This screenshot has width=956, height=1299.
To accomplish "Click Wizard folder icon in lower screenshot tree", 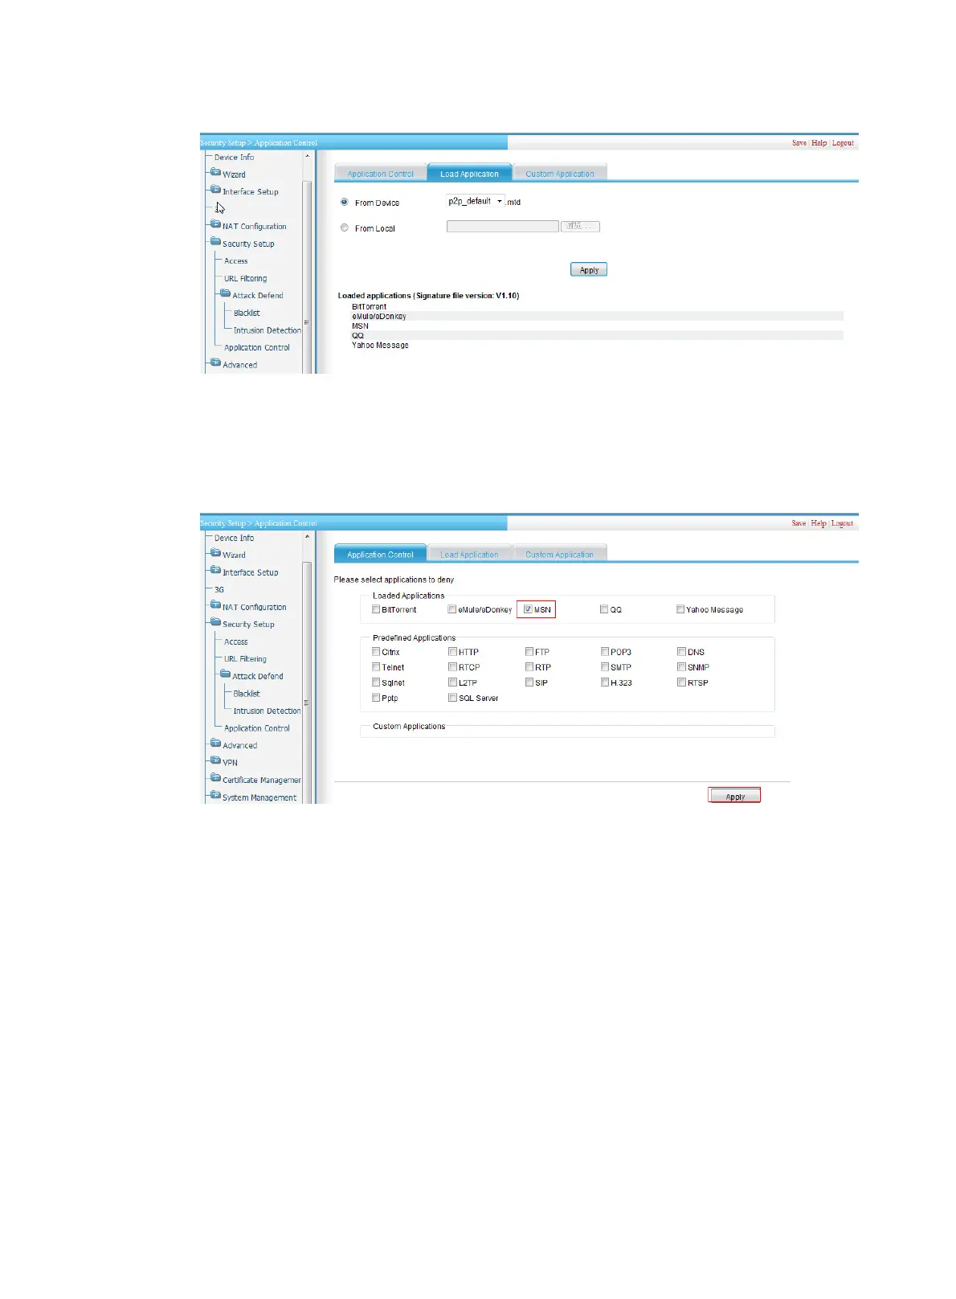I will tap(215, 553).
